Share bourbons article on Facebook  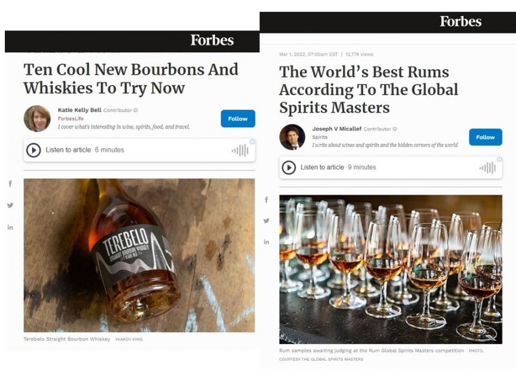click(x=10, y=184)
